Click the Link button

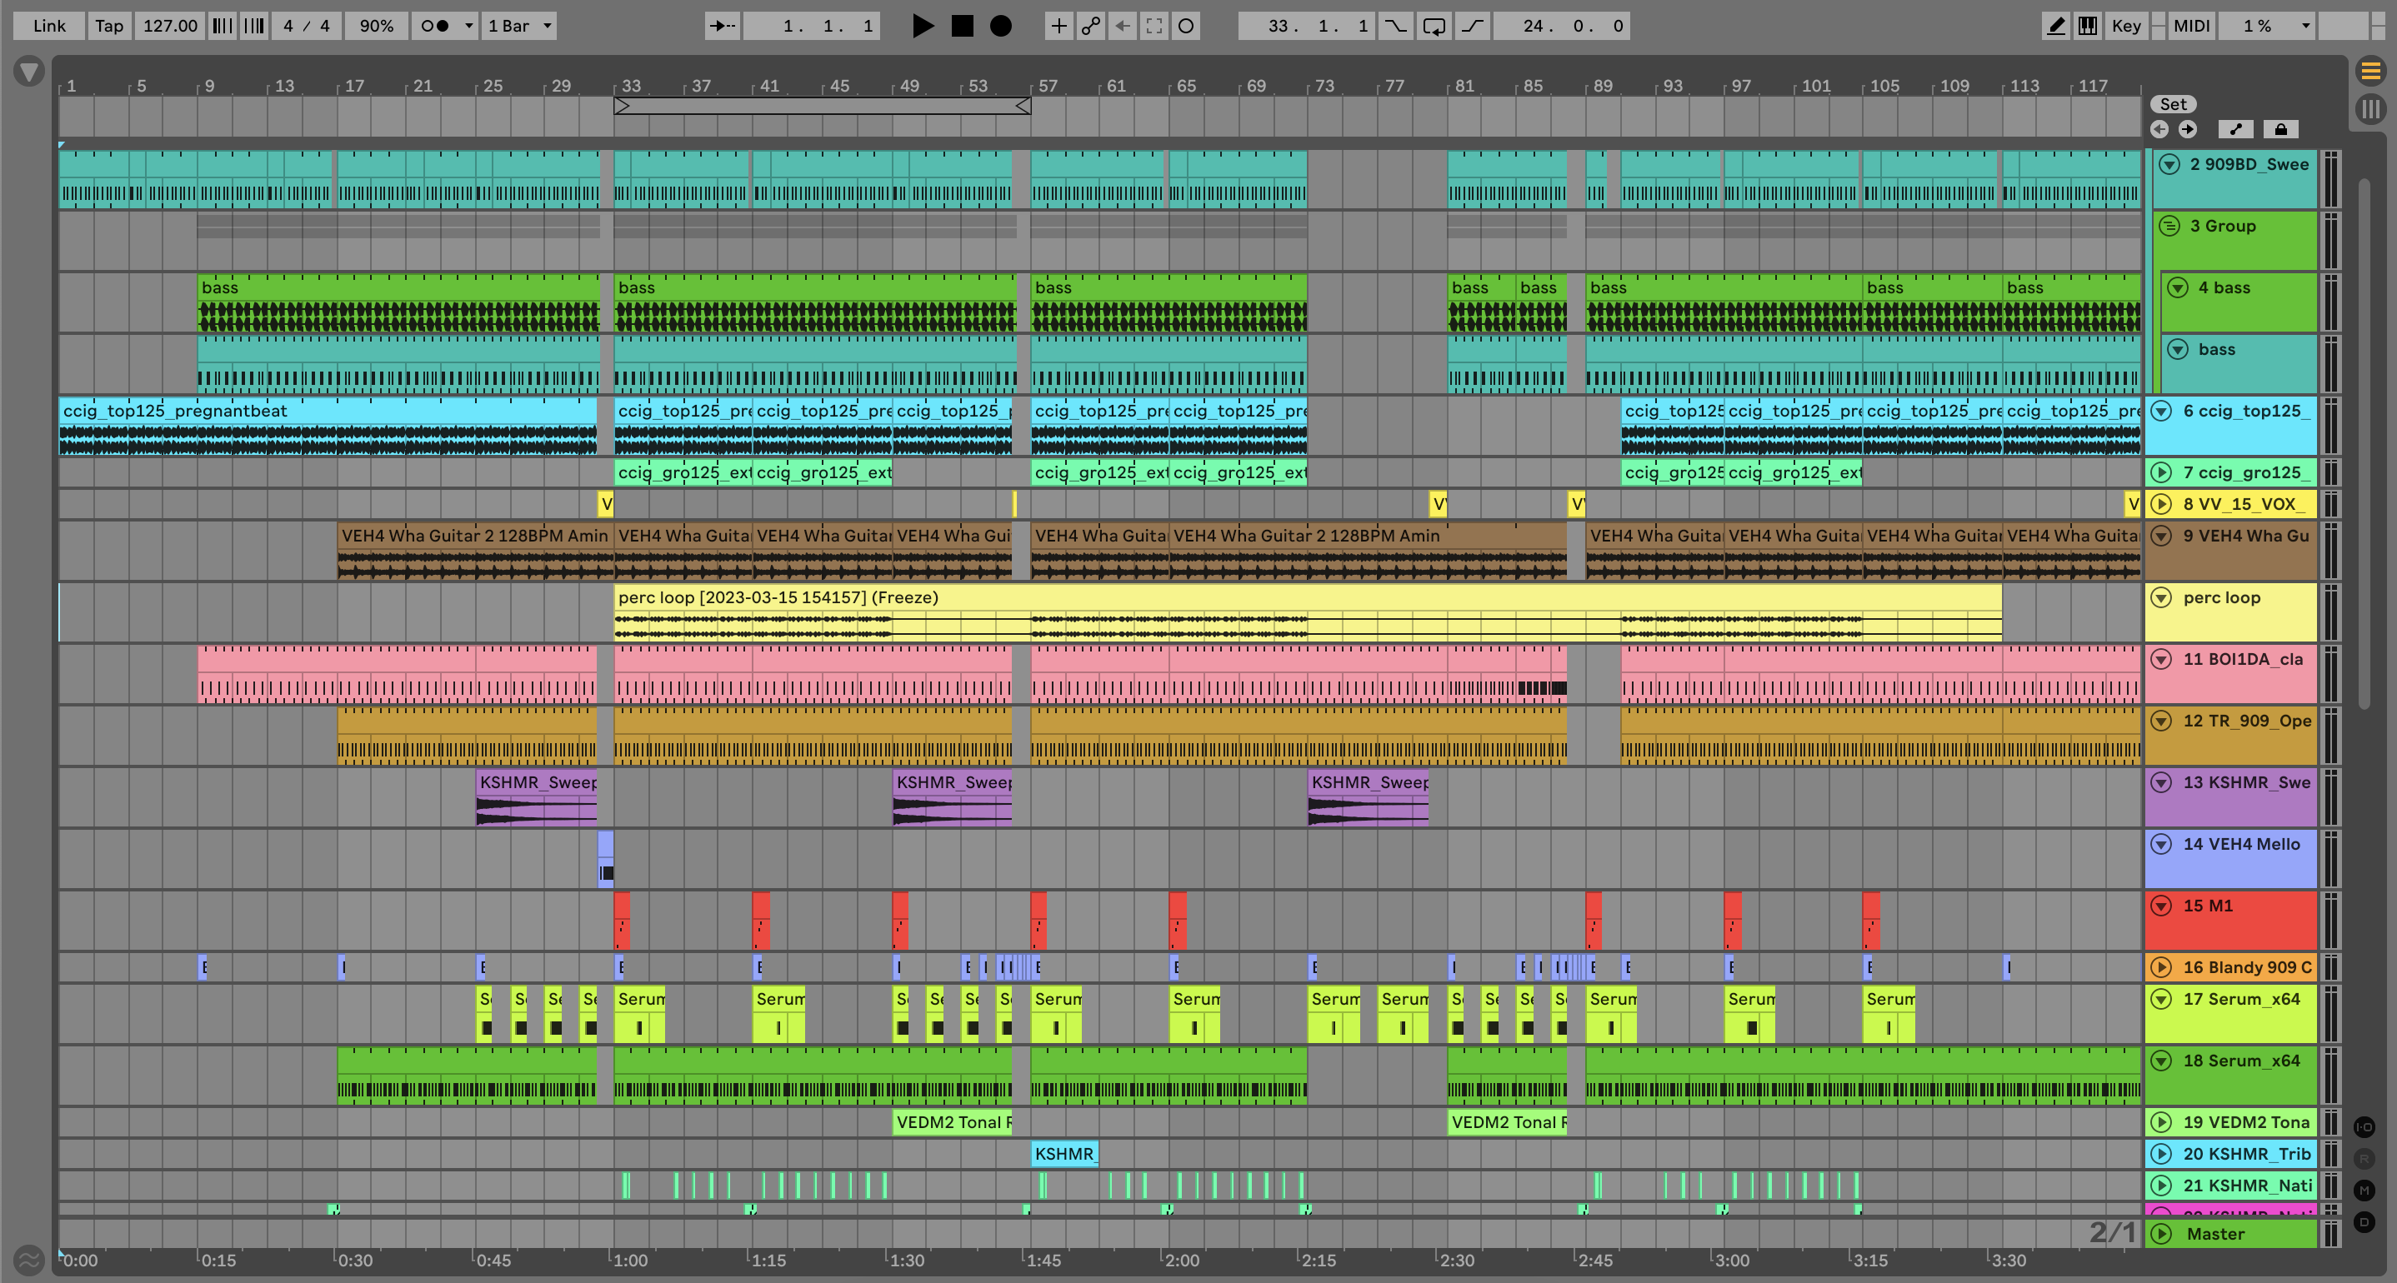pos(49,26)
